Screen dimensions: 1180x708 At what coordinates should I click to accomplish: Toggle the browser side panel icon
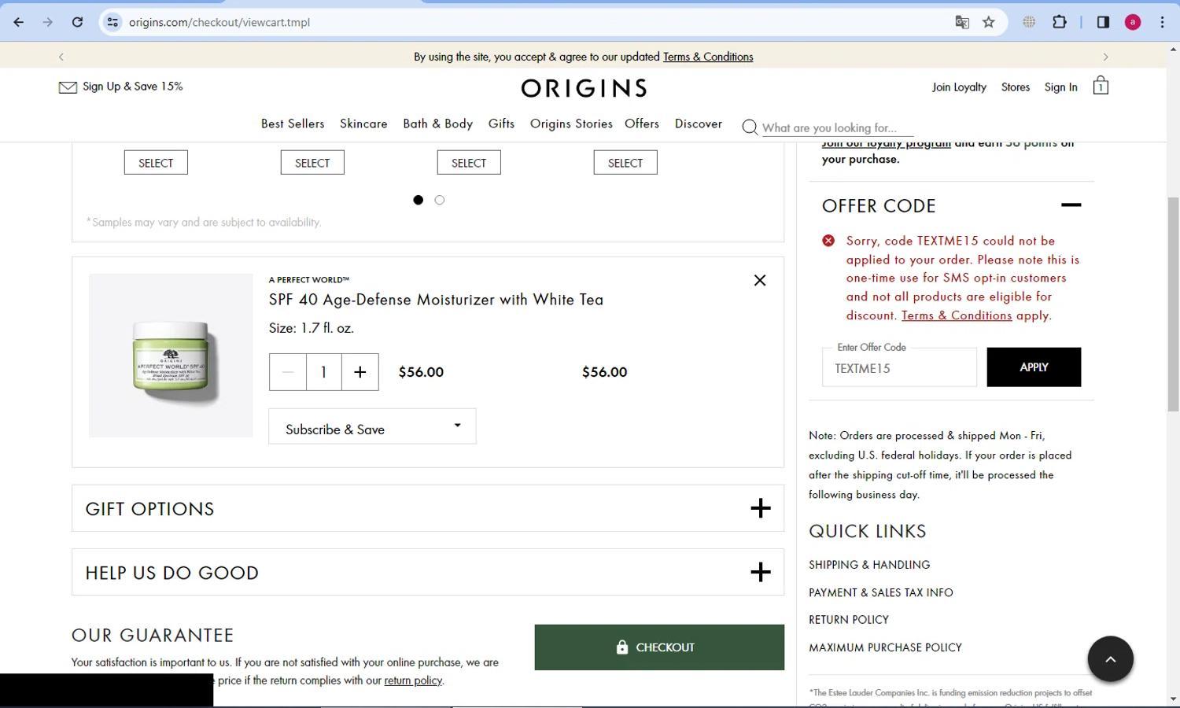click(x=1103, y=22)
